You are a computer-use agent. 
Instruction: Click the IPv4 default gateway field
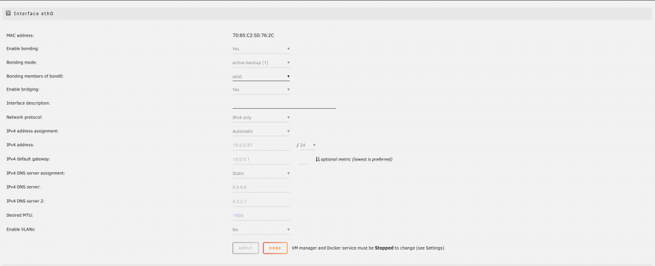[261, 159]
